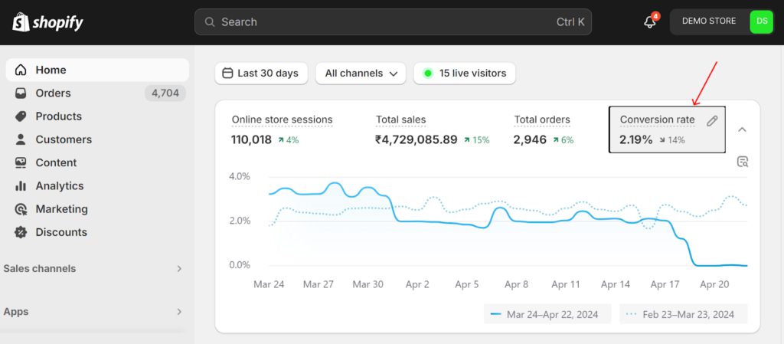784x344 pixels.
Task: Click the Products tag icon in sidebar
Action: (x=21, y=116)
